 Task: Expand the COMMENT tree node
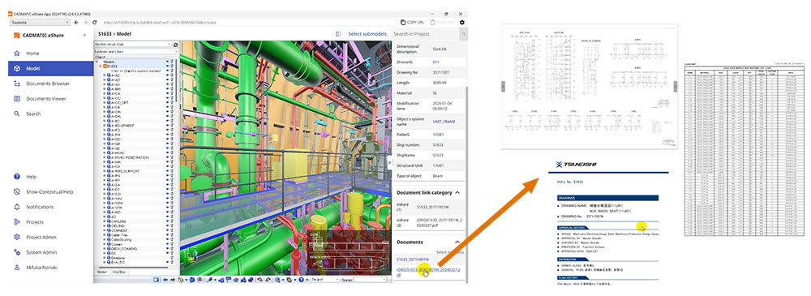coord(105,230)
